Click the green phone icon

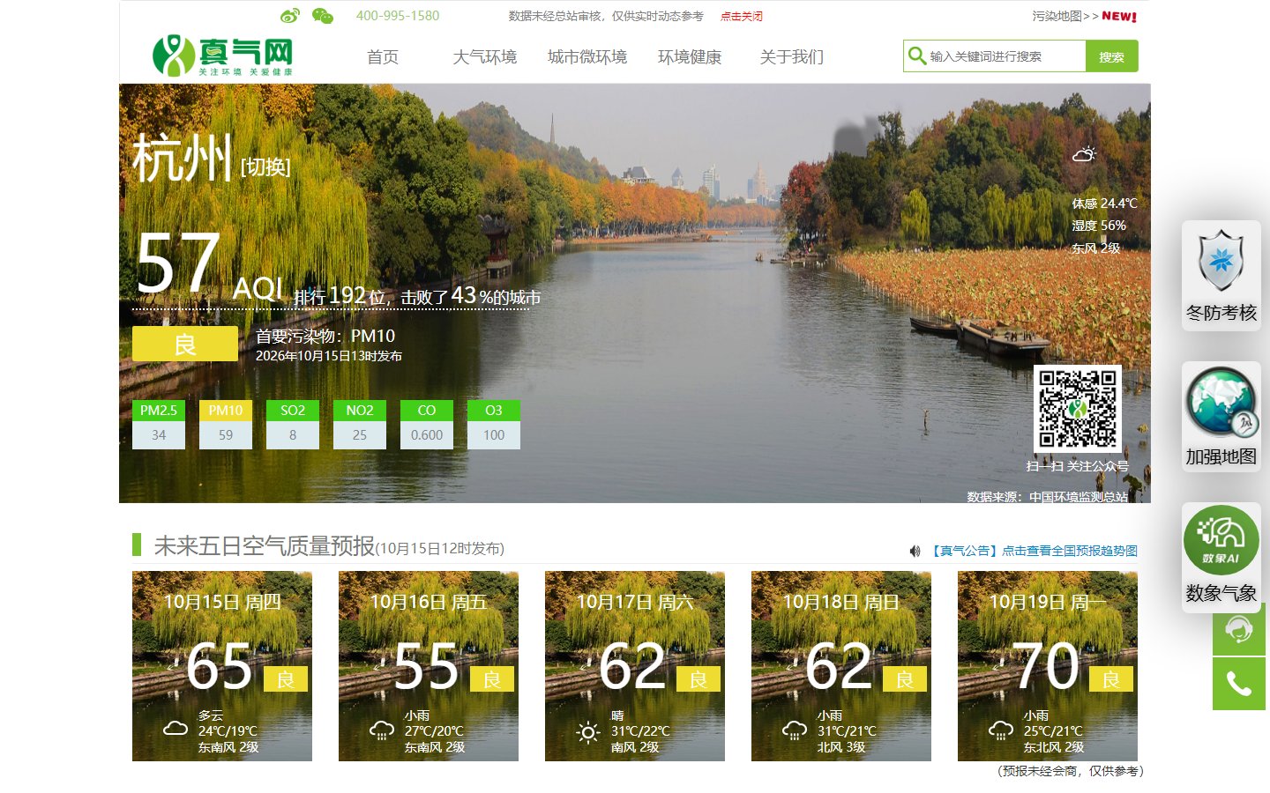coord(1239,684)
